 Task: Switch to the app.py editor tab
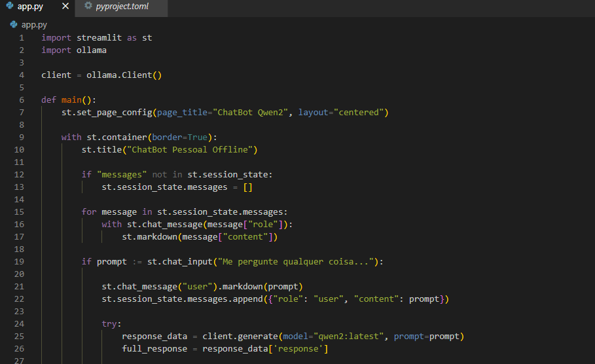[x=31, y=7]
